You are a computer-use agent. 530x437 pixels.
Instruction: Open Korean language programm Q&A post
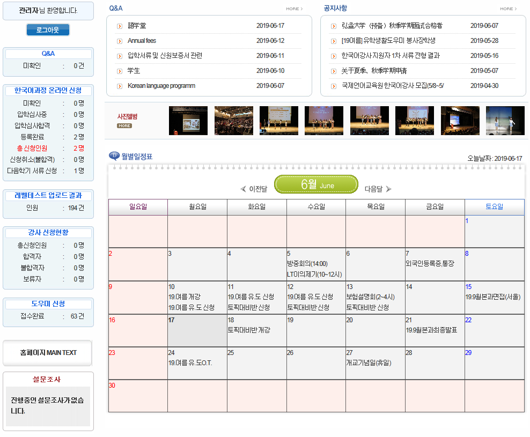[x=161, y=86]
